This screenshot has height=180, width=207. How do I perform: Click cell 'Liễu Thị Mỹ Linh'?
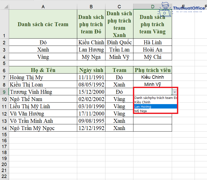pos(43,106)
